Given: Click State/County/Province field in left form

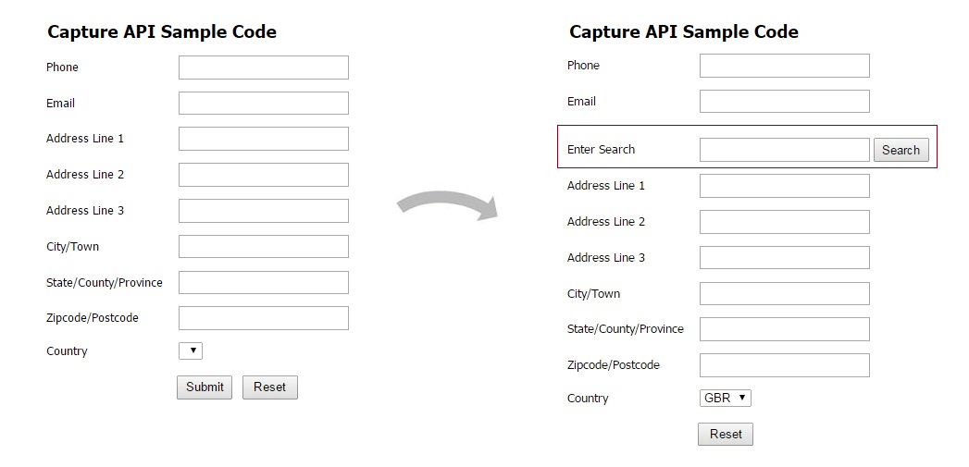Looking at the screenshot, I should [x=263, y=283].
